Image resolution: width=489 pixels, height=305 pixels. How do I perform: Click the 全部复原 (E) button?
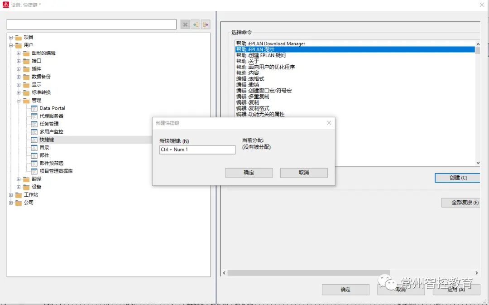coord(461,203)
